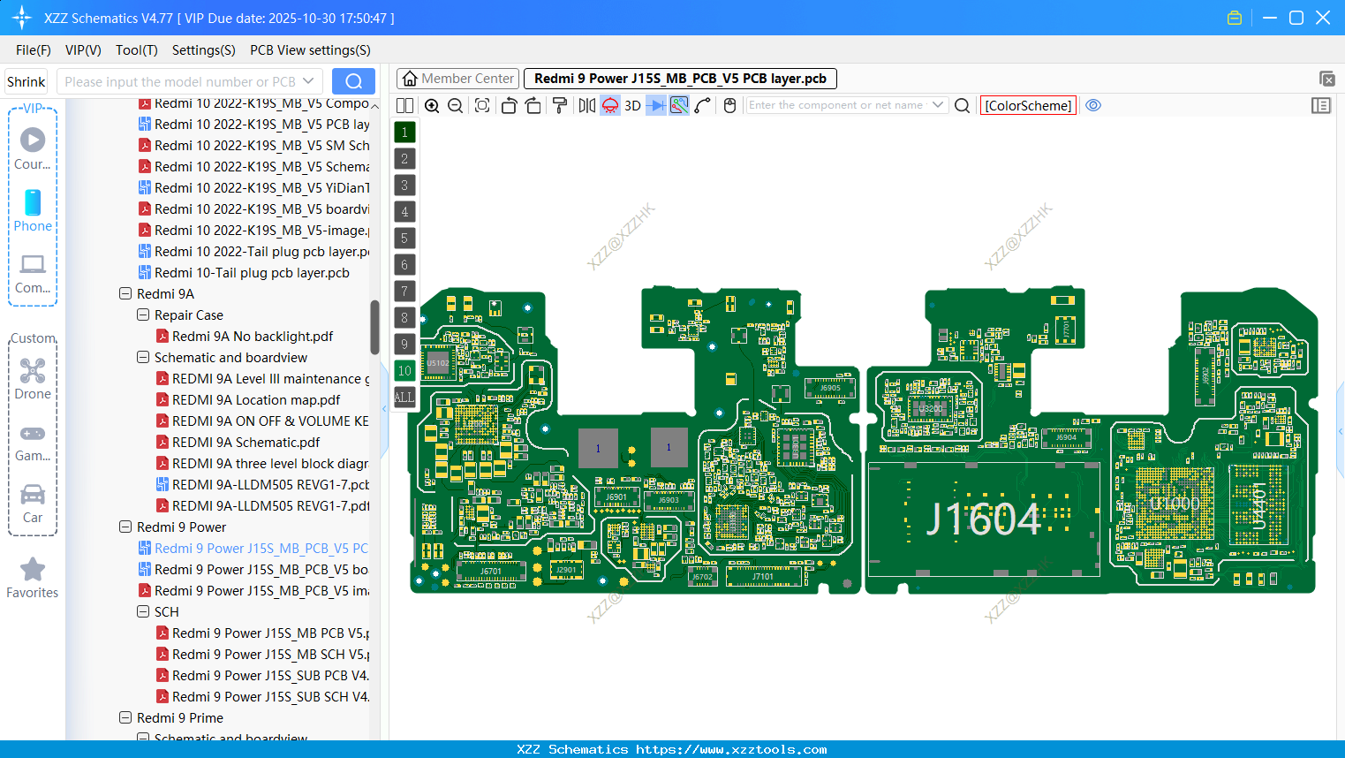
Task: Open the ColorScheme button
Action: tap(1028, 106)
